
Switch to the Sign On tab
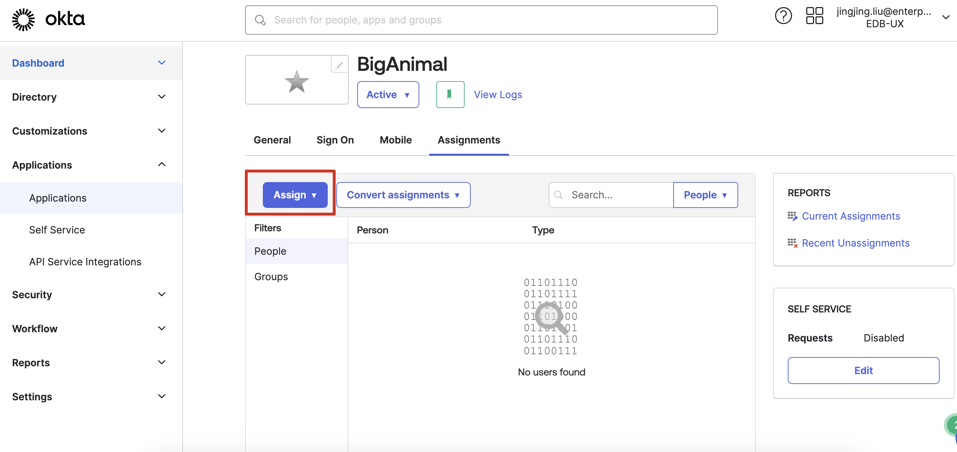[335, 140]
